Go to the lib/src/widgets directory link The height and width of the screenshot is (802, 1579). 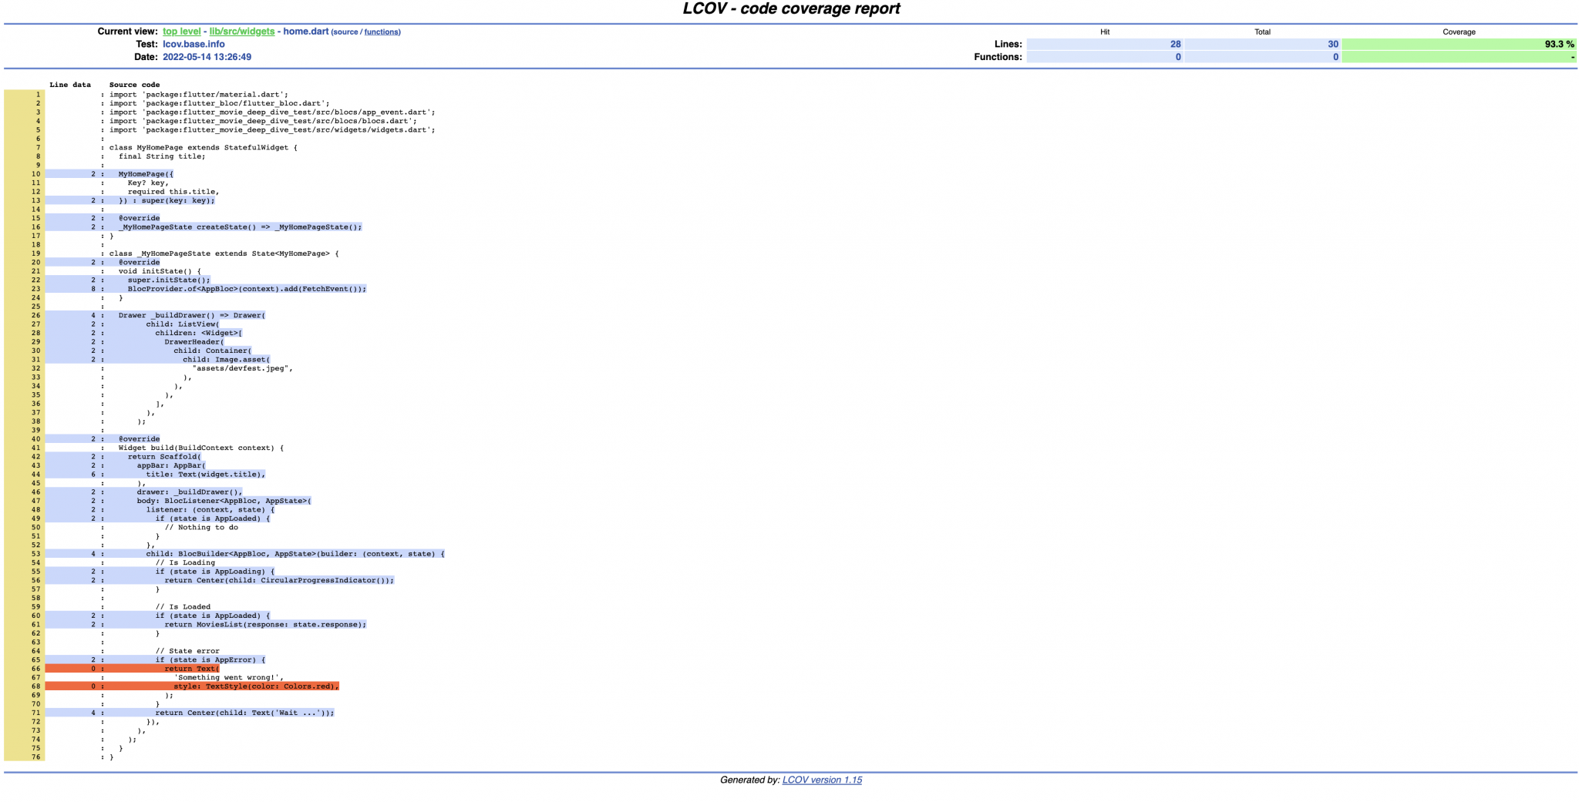pos(241,32)
